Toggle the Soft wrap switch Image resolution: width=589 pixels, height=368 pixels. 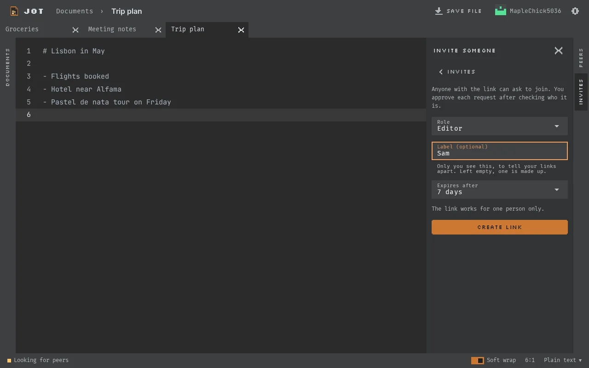[x=478, y=361]
